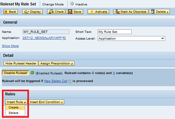Click the Inactive status diamond icon
The height and width of the screenshot is (119, 175).
72,4
